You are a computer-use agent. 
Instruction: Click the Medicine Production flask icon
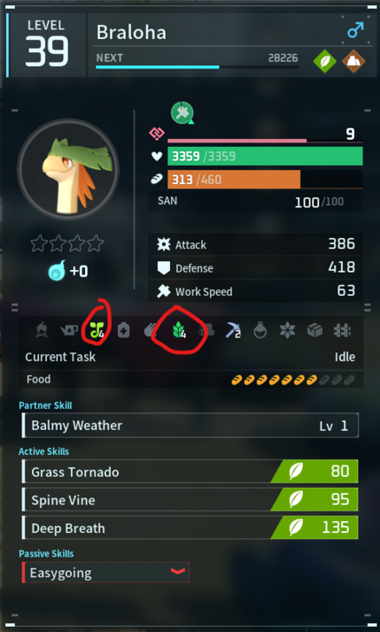(x=260, y=331)
